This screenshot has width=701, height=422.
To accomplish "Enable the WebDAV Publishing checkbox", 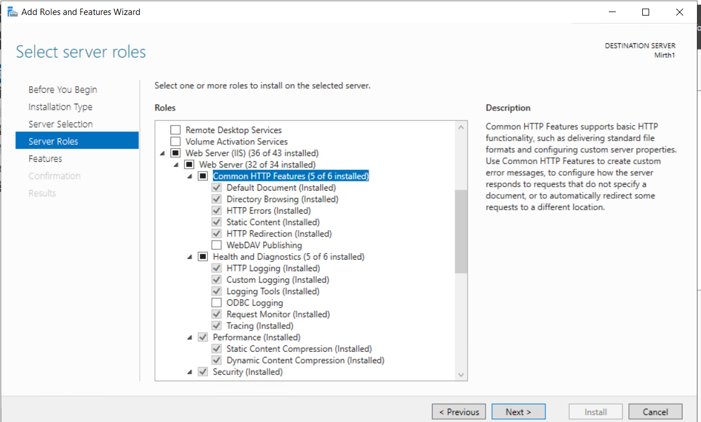I will [x=217, y=245].
